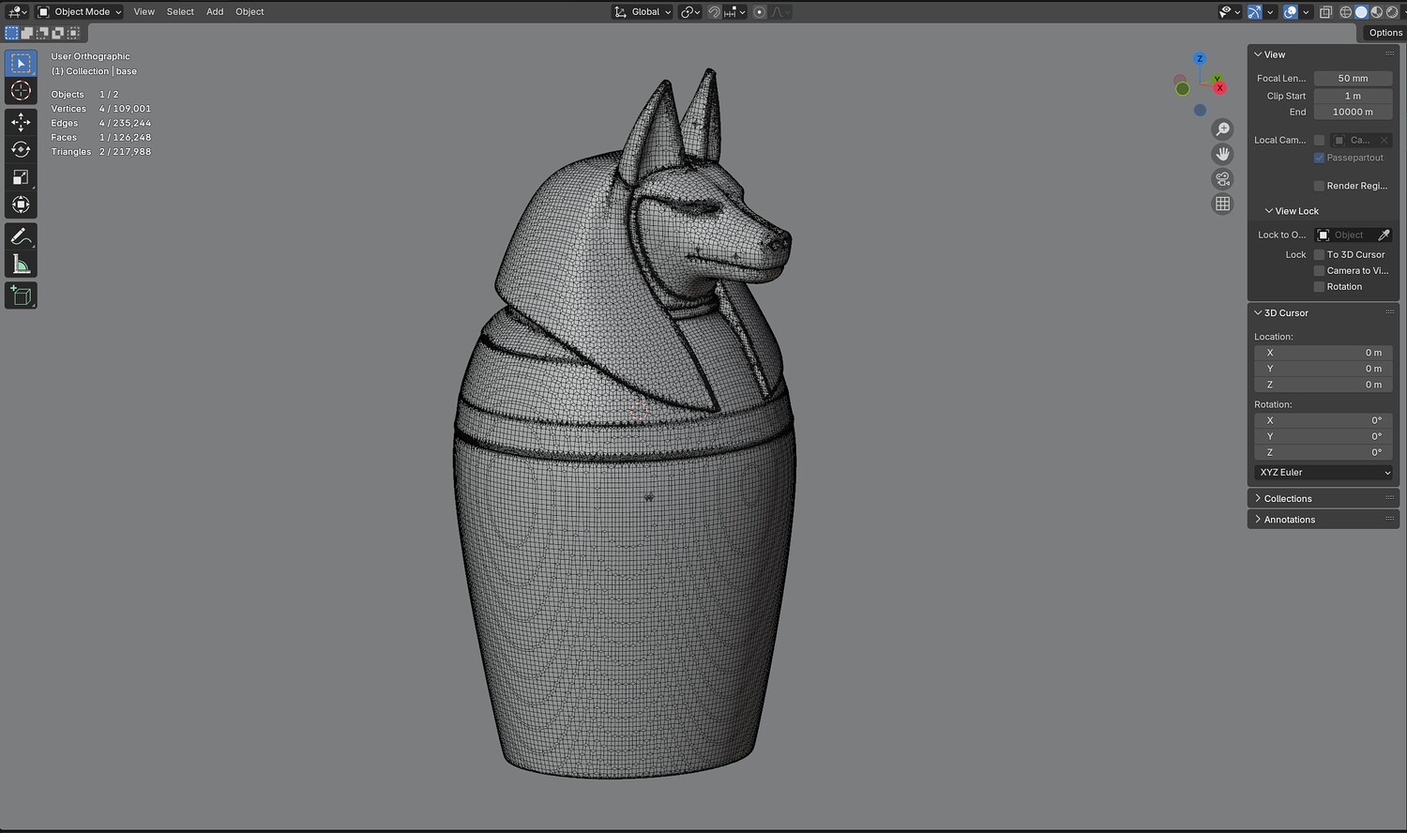Toggle viewport overlays
The width and height of the screenshot is (1407, 833).
click(1291, 12)
